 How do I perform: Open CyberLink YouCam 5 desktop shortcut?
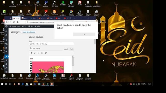click(54, 4)
